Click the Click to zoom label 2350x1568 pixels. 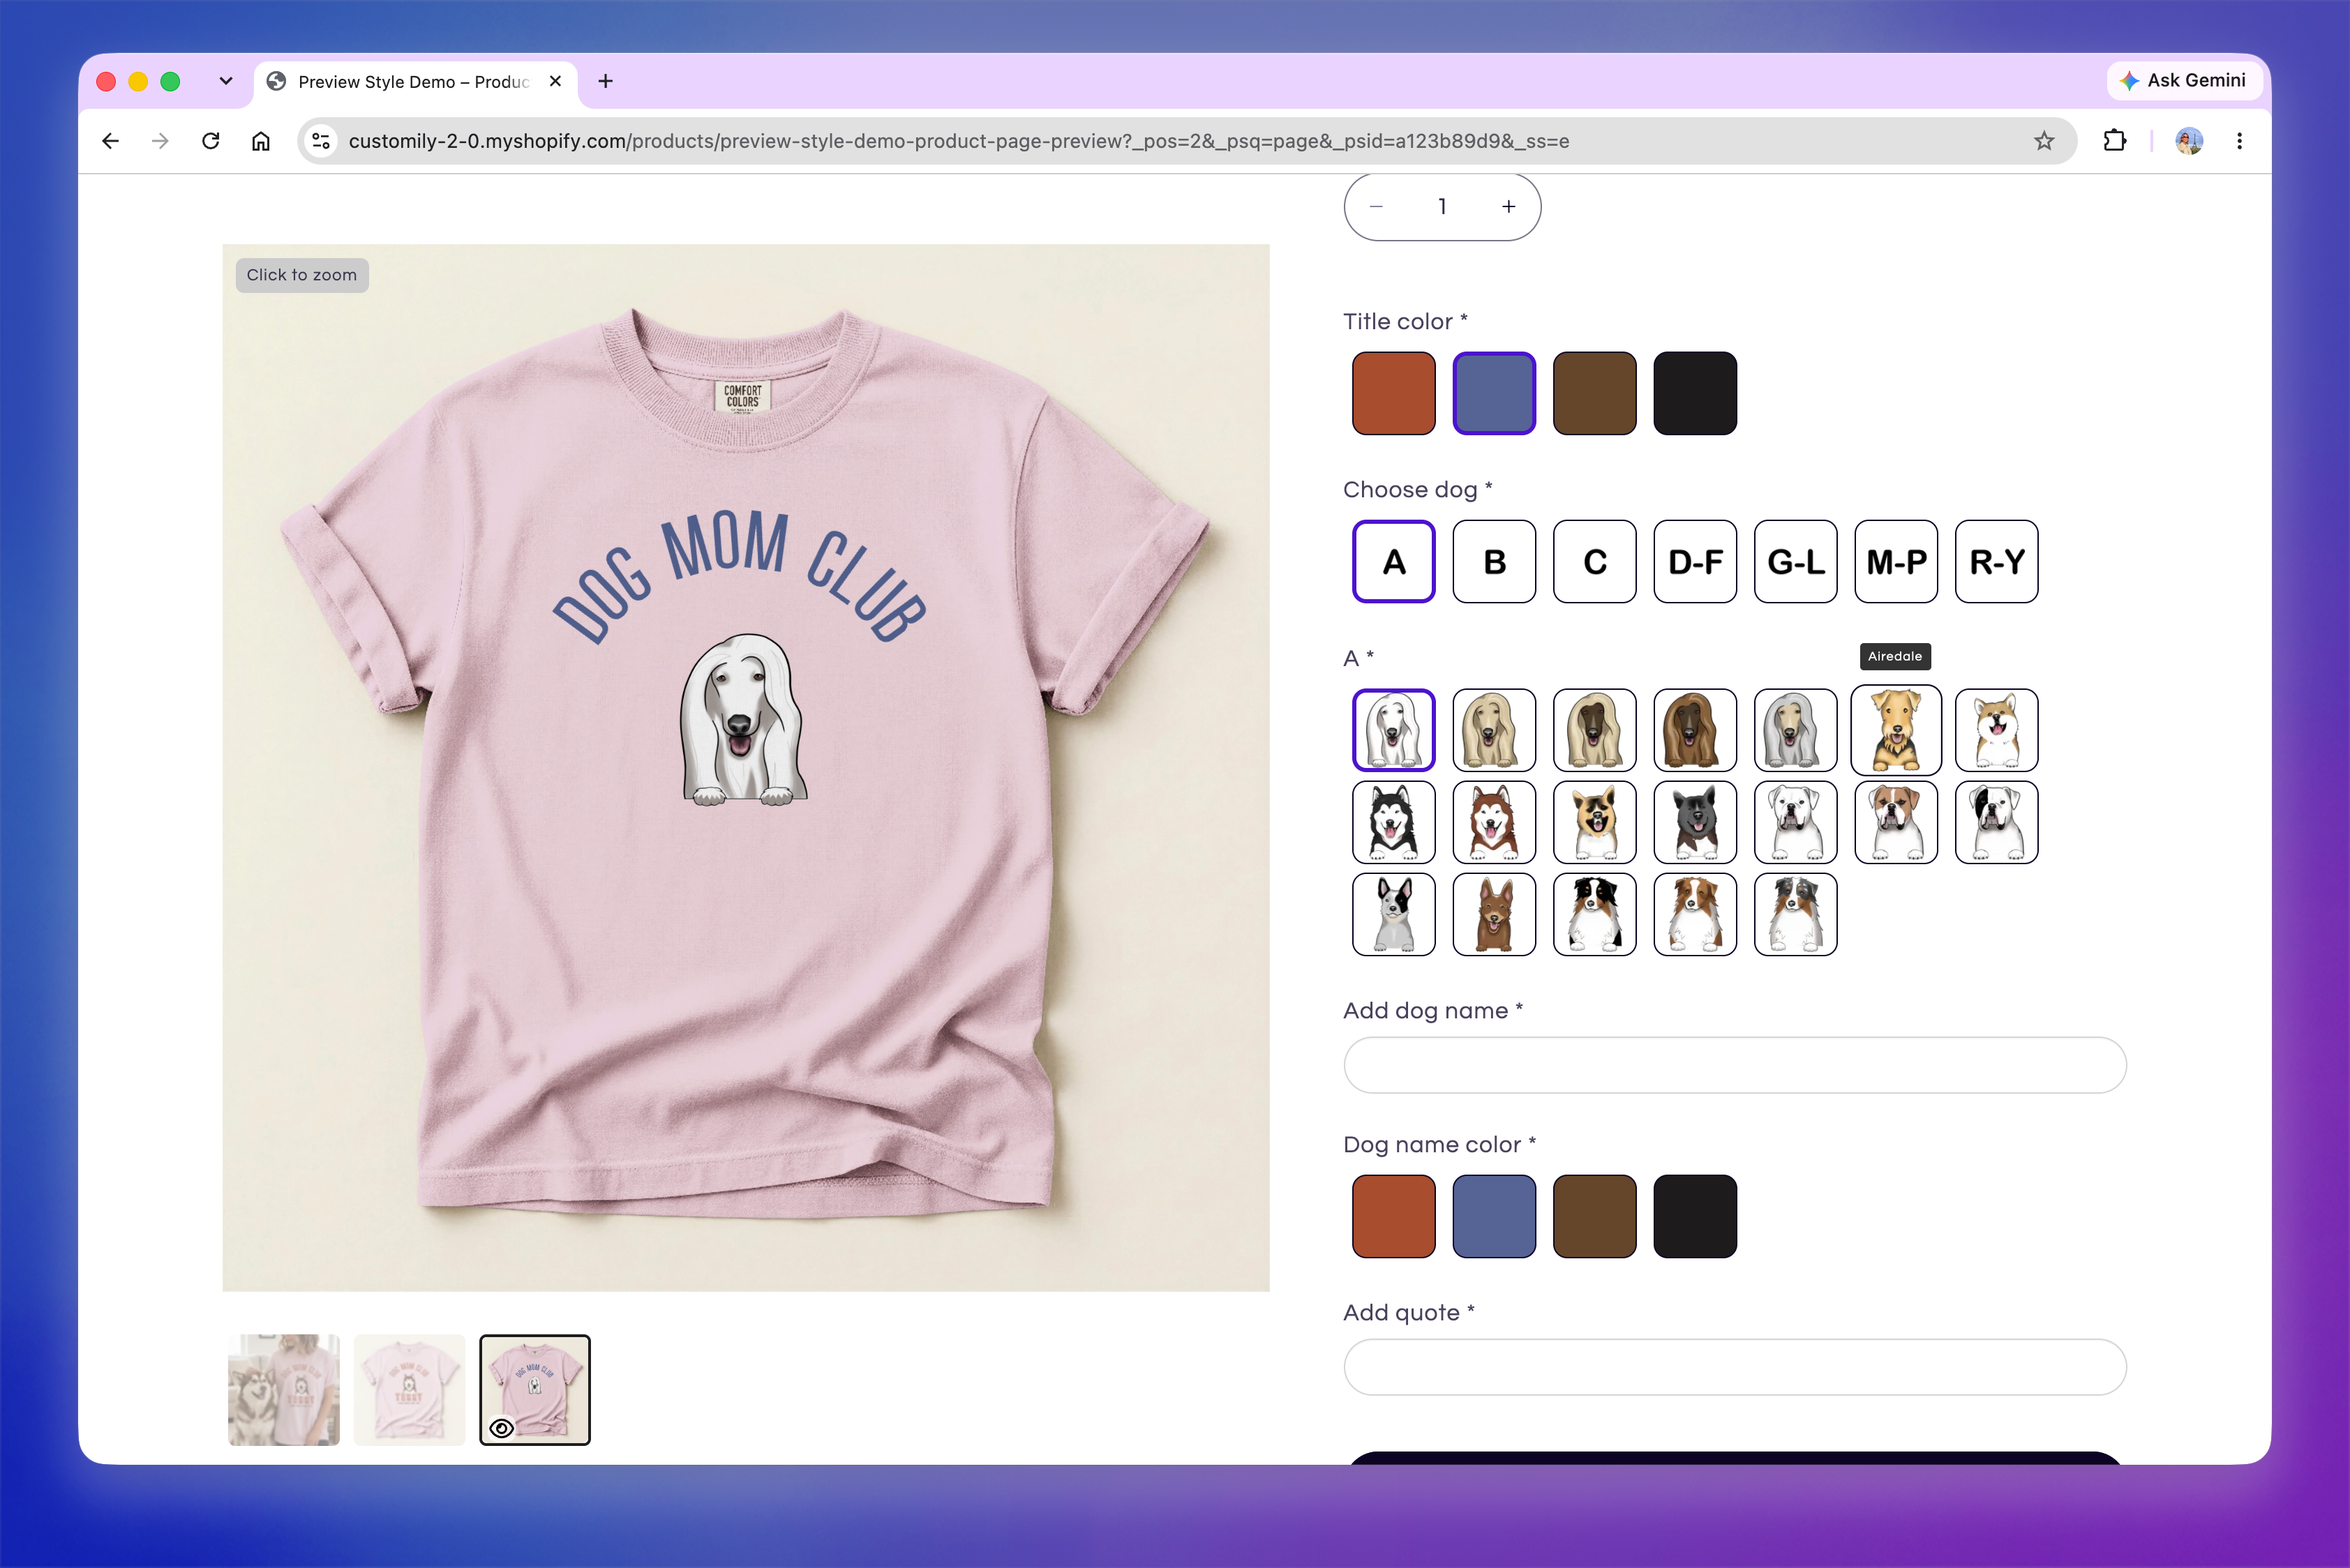coord(301,275)
